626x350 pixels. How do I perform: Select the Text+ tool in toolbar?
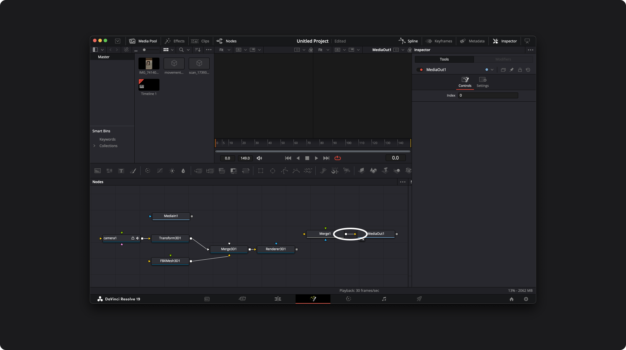click(x=121, y=171)
